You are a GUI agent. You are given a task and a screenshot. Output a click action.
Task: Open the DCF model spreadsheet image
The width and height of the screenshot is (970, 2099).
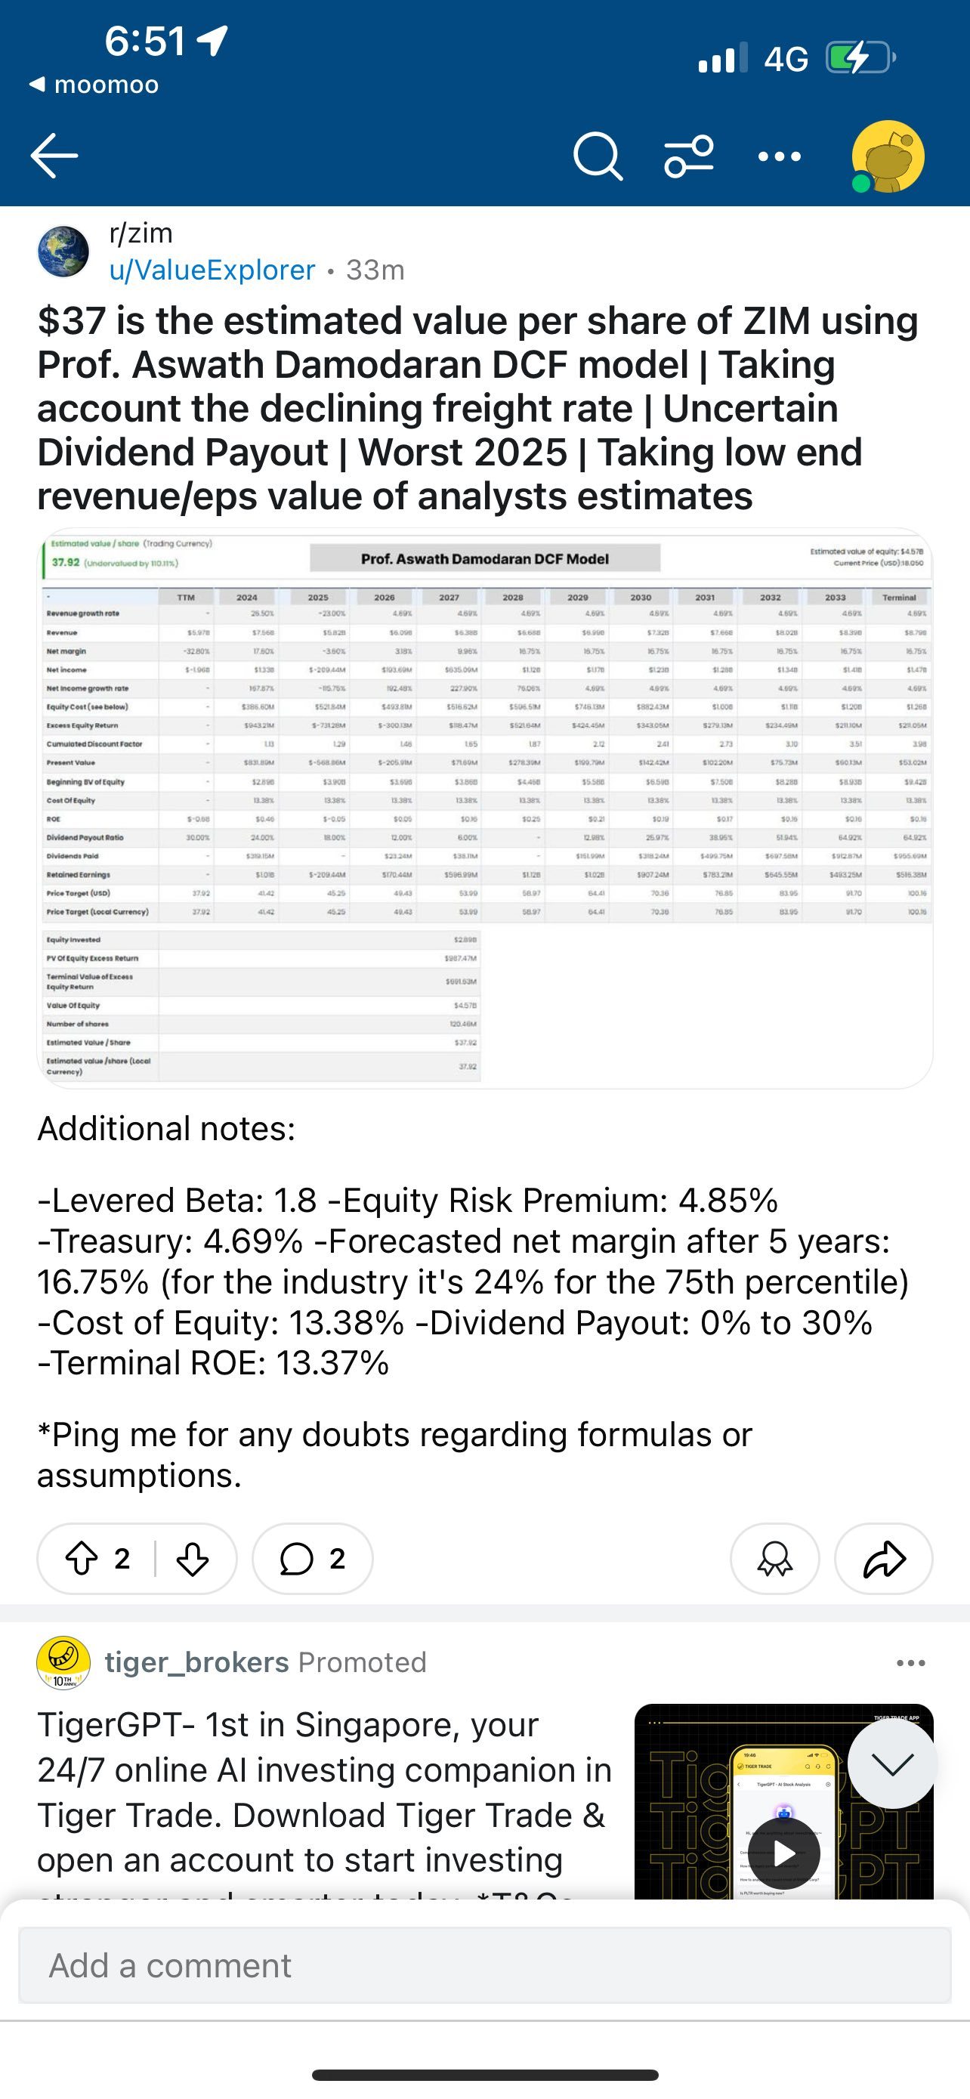click(484, 808)
